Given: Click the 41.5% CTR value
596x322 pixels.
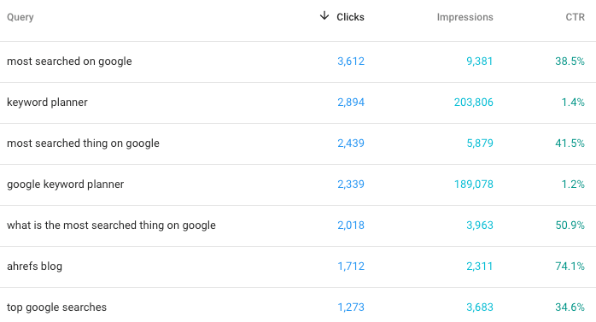Looking at the screenshot, I should 570,143.
